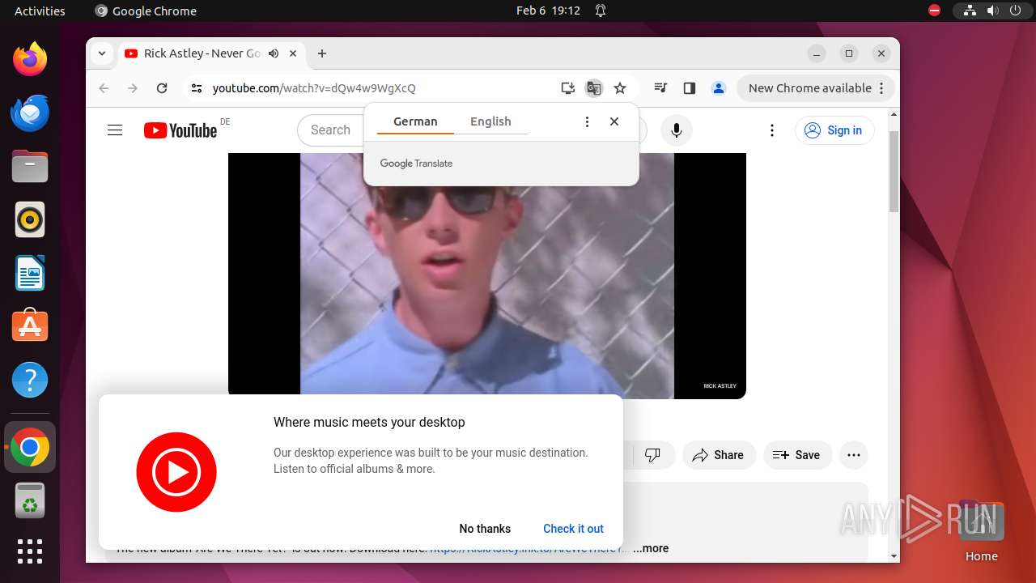Open the site information icon in the address bar
This screenshot has height=583, width=1036.
tap(197, 88)
